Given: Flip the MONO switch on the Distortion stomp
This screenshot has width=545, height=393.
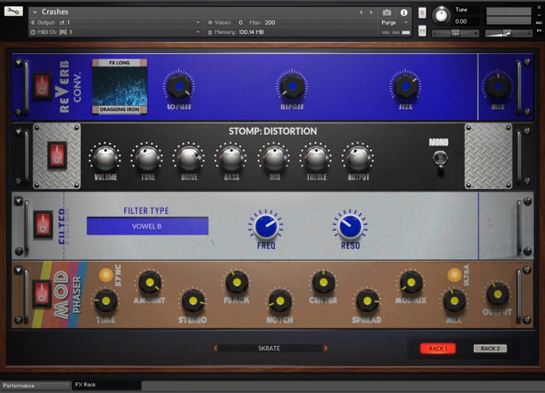Looking at the screenshot, I should pyautogui.click(x=439, y=160).
